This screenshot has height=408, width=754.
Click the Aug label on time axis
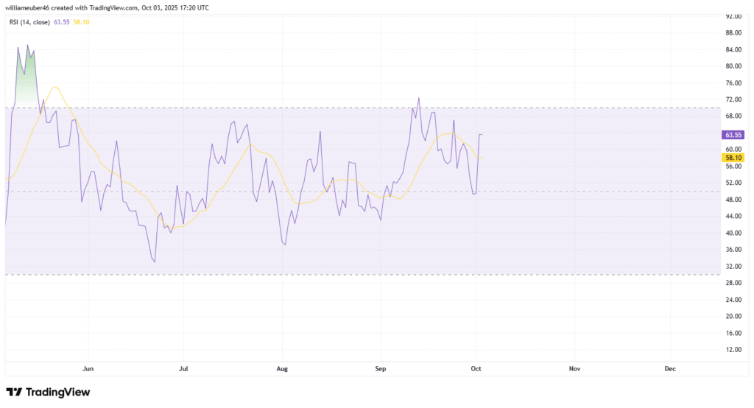click(x=281, y=367)
